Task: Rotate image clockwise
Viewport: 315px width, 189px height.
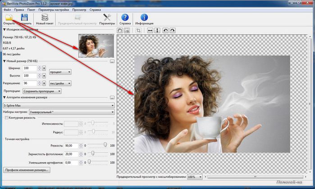Action: click(x=173, y=31)
